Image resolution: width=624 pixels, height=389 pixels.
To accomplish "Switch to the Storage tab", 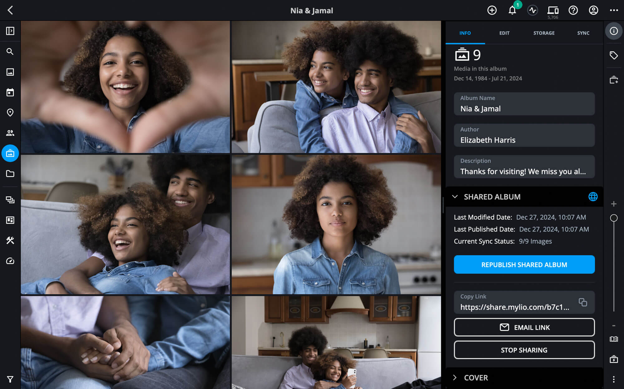I will point(544,33).
